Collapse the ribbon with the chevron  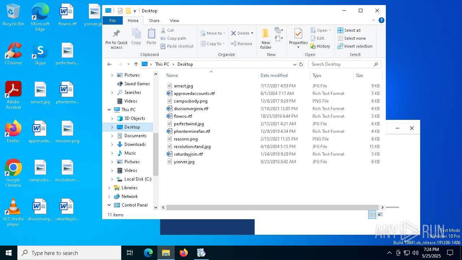(374, 20)
